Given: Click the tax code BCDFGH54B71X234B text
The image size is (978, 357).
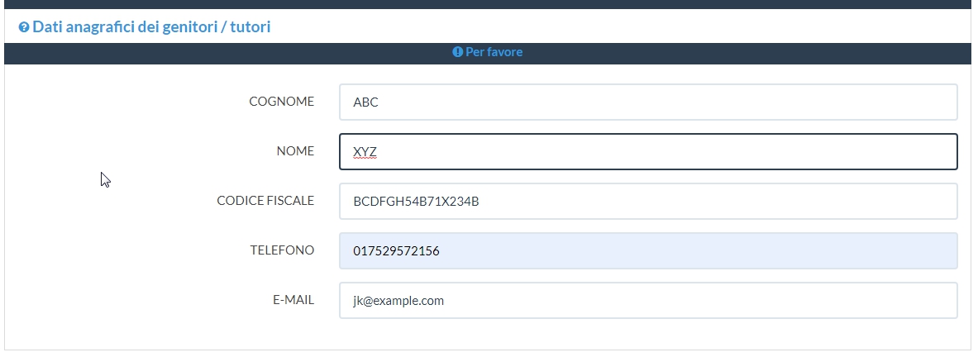Looking at the screenshot, I should pyautogui.click(x=416, y=202).
